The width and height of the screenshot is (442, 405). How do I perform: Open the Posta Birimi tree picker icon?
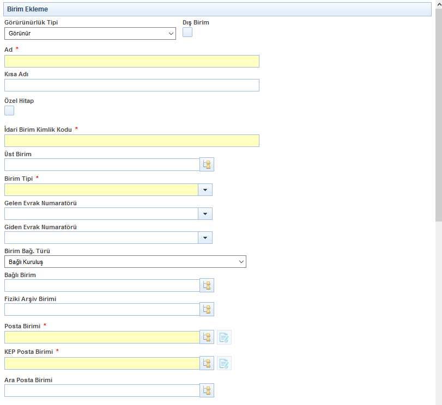207,337
